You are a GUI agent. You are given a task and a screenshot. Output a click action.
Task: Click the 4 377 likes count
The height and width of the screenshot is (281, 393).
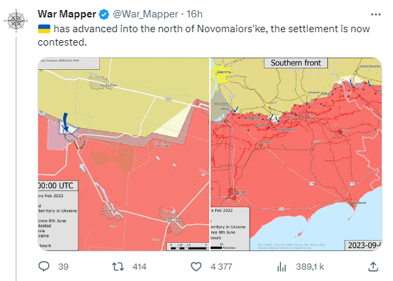pos(221,267)
